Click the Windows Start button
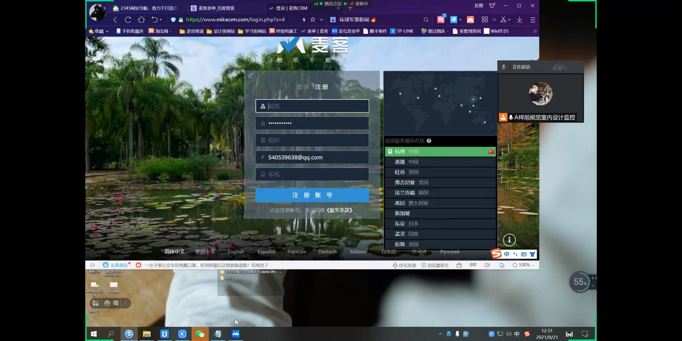 click(94, 334)
